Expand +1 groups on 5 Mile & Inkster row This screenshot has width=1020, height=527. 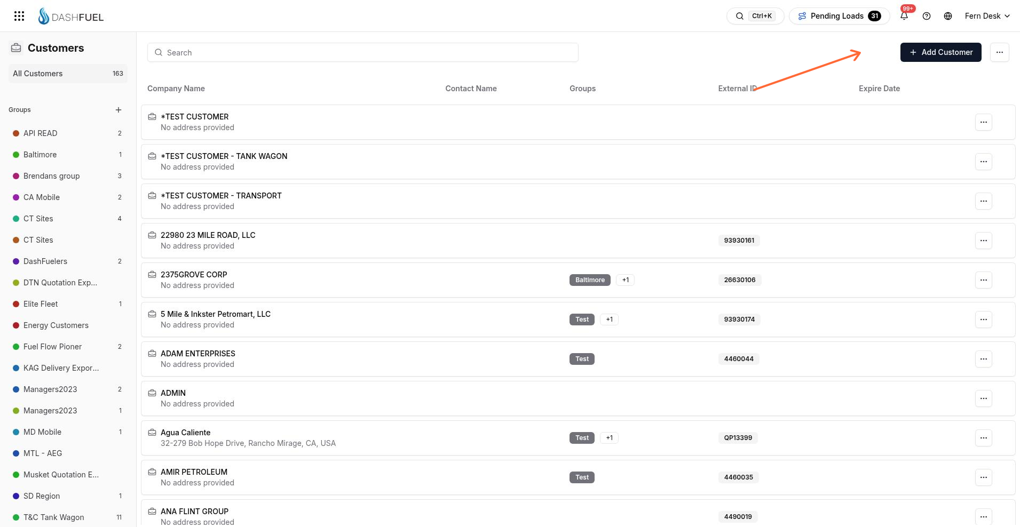click(x=610, y=320)
